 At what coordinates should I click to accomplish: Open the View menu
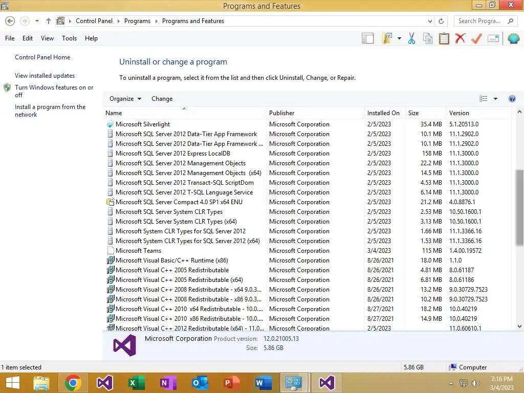click(47, 38)
